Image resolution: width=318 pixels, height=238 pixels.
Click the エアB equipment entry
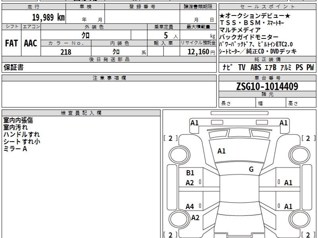271,67
